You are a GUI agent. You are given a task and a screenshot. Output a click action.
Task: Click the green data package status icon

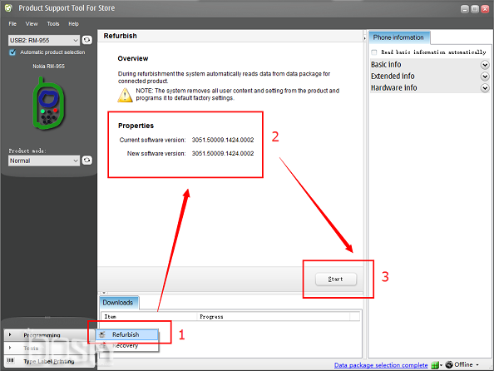coord(435,365)
